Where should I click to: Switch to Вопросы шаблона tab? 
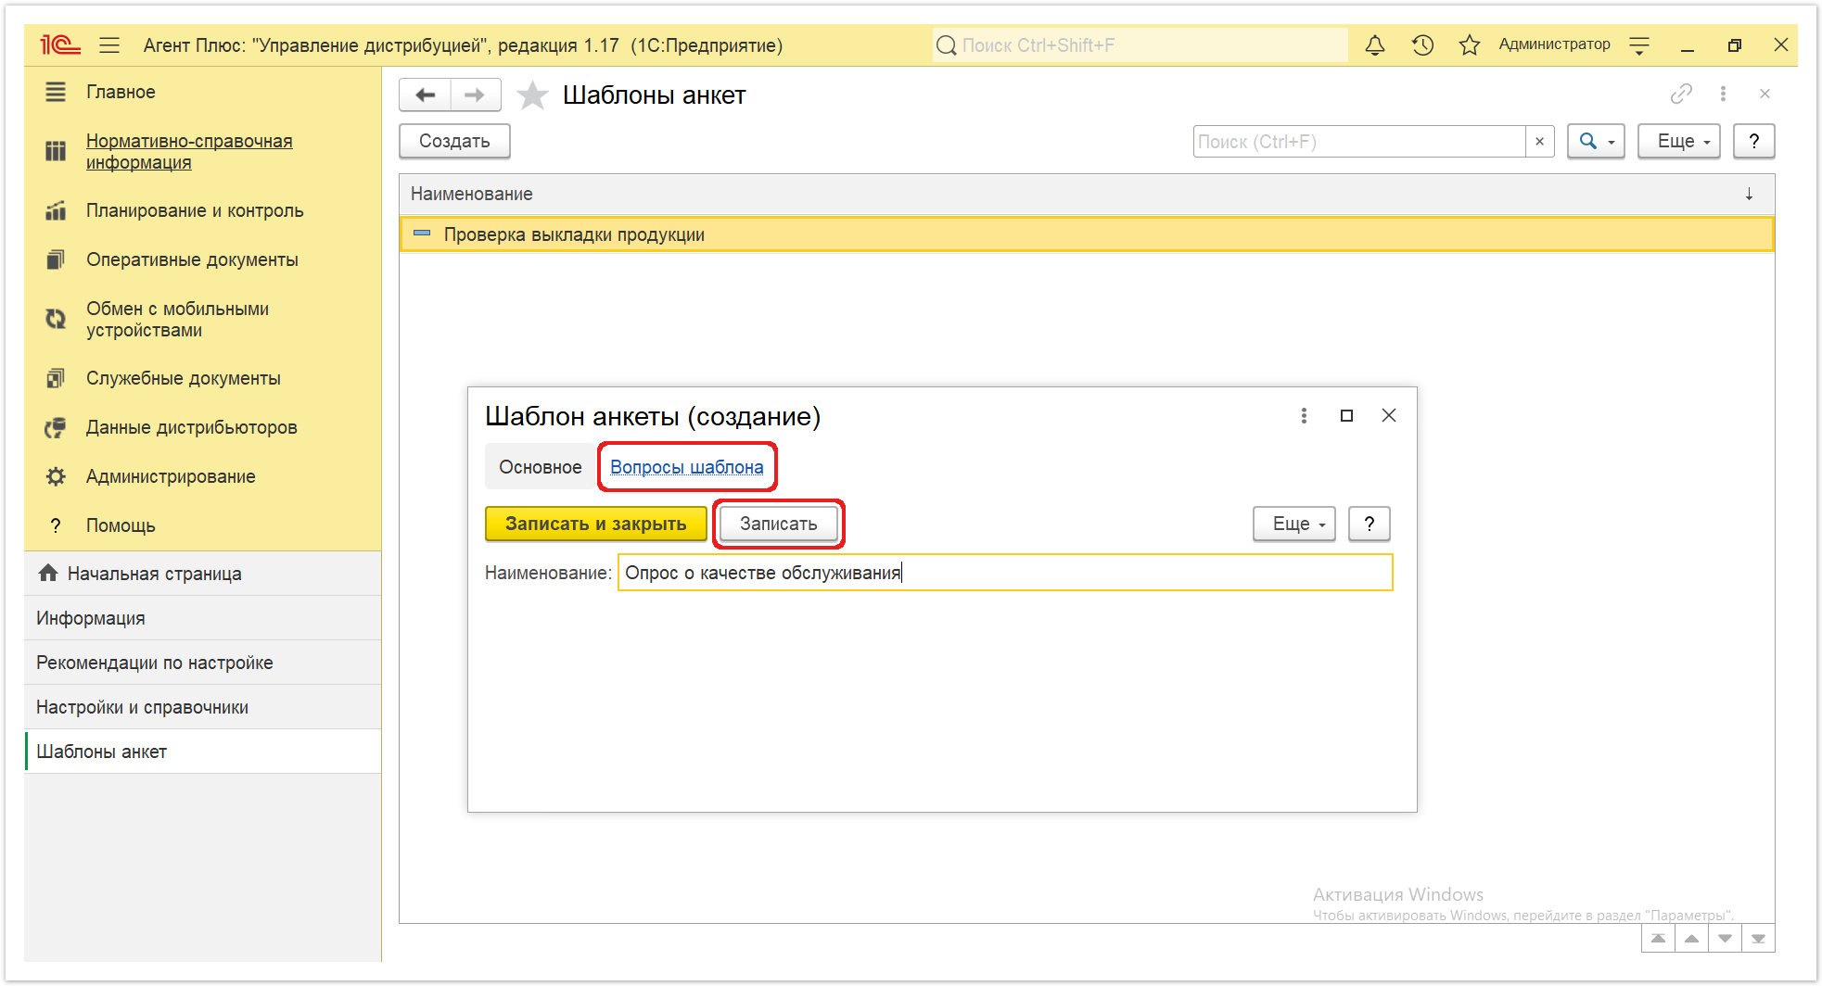click(x=687, y=467)
